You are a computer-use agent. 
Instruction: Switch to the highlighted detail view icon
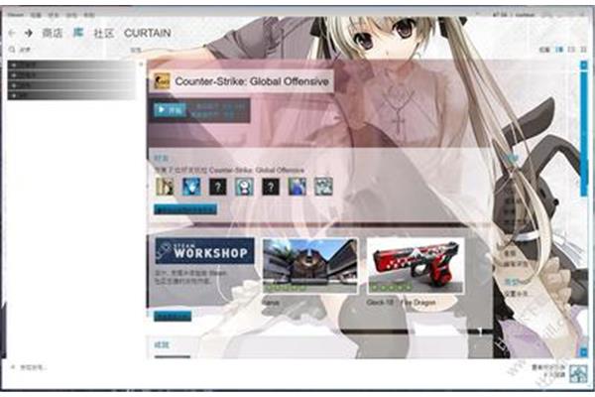(559, 50)
